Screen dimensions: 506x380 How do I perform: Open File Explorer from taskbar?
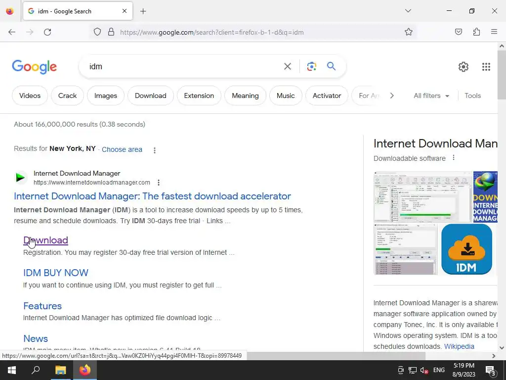[x=60, y=370]
